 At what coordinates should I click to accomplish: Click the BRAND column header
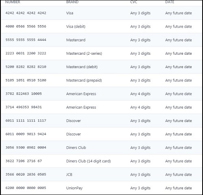[72, 2]
